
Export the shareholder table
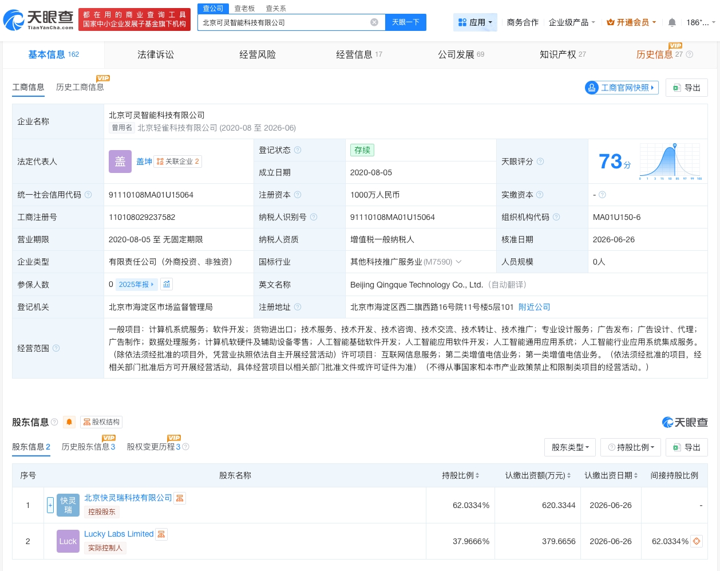(687, 447)
